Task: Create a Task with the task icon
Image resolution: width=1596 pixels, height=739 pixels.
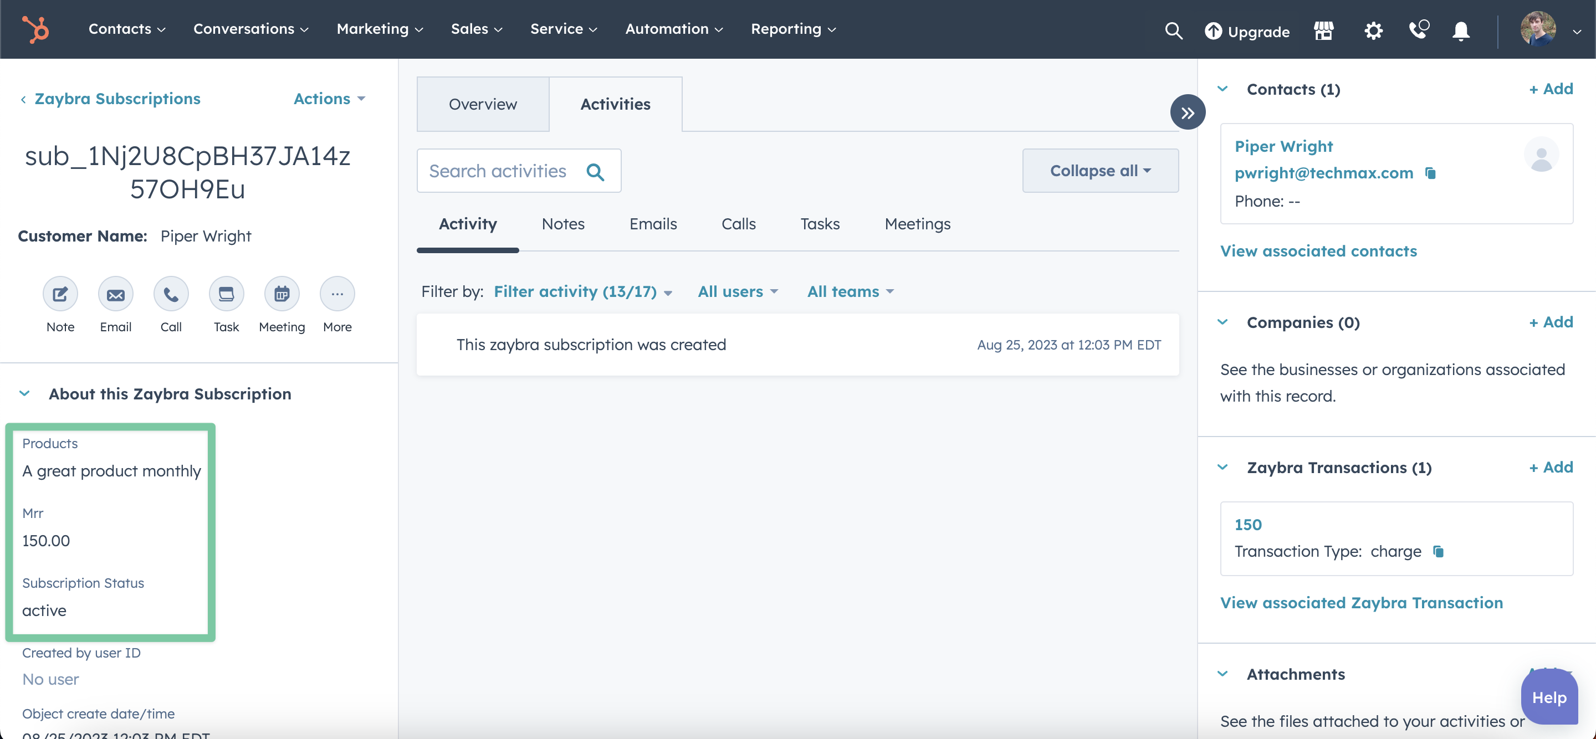Action: 226,294
